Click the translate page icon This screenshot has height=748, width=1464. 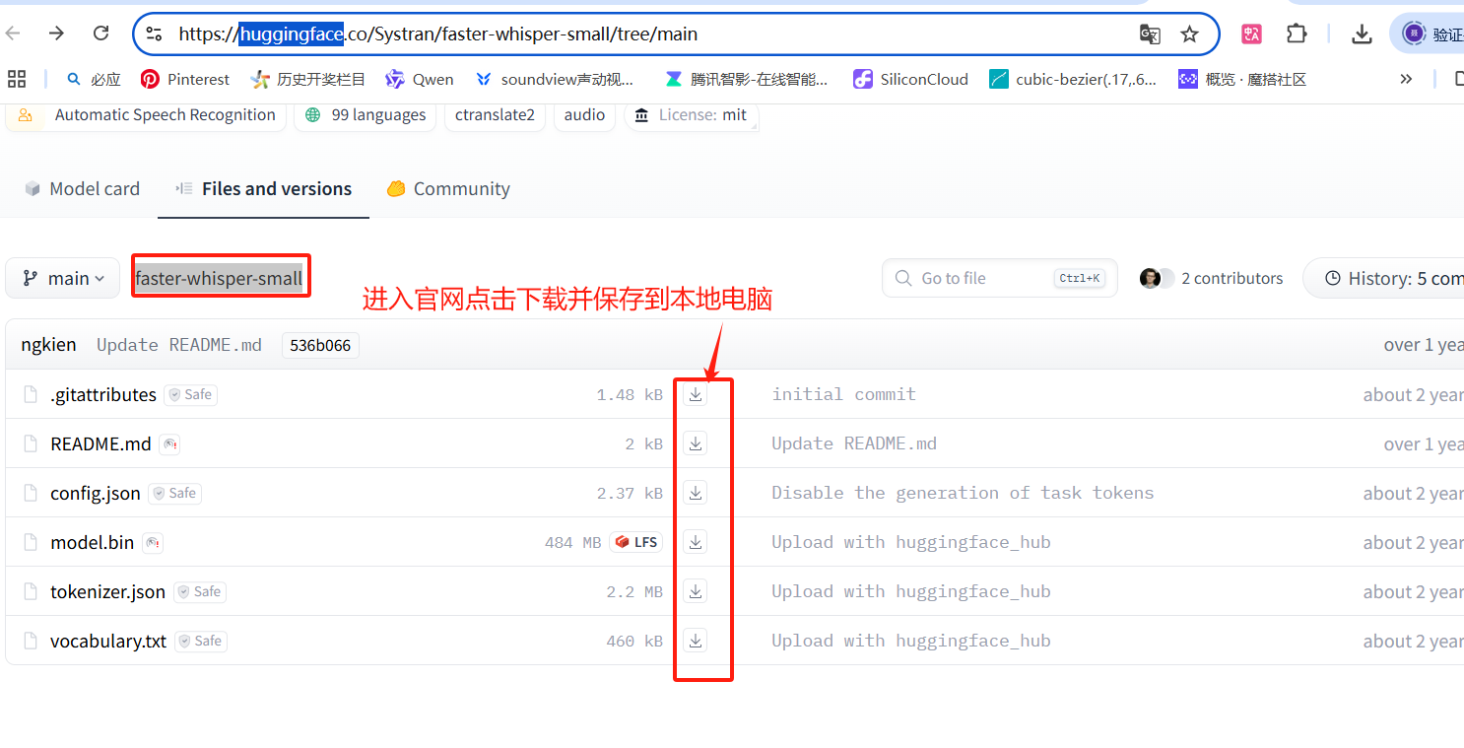[x=1150, y=34]
